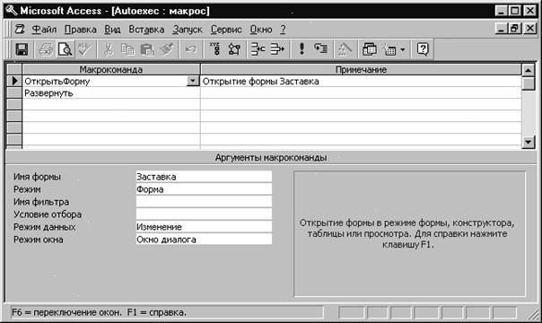Open the Файл menu
Screen dimensions: 542x323
tap(44, 30)
